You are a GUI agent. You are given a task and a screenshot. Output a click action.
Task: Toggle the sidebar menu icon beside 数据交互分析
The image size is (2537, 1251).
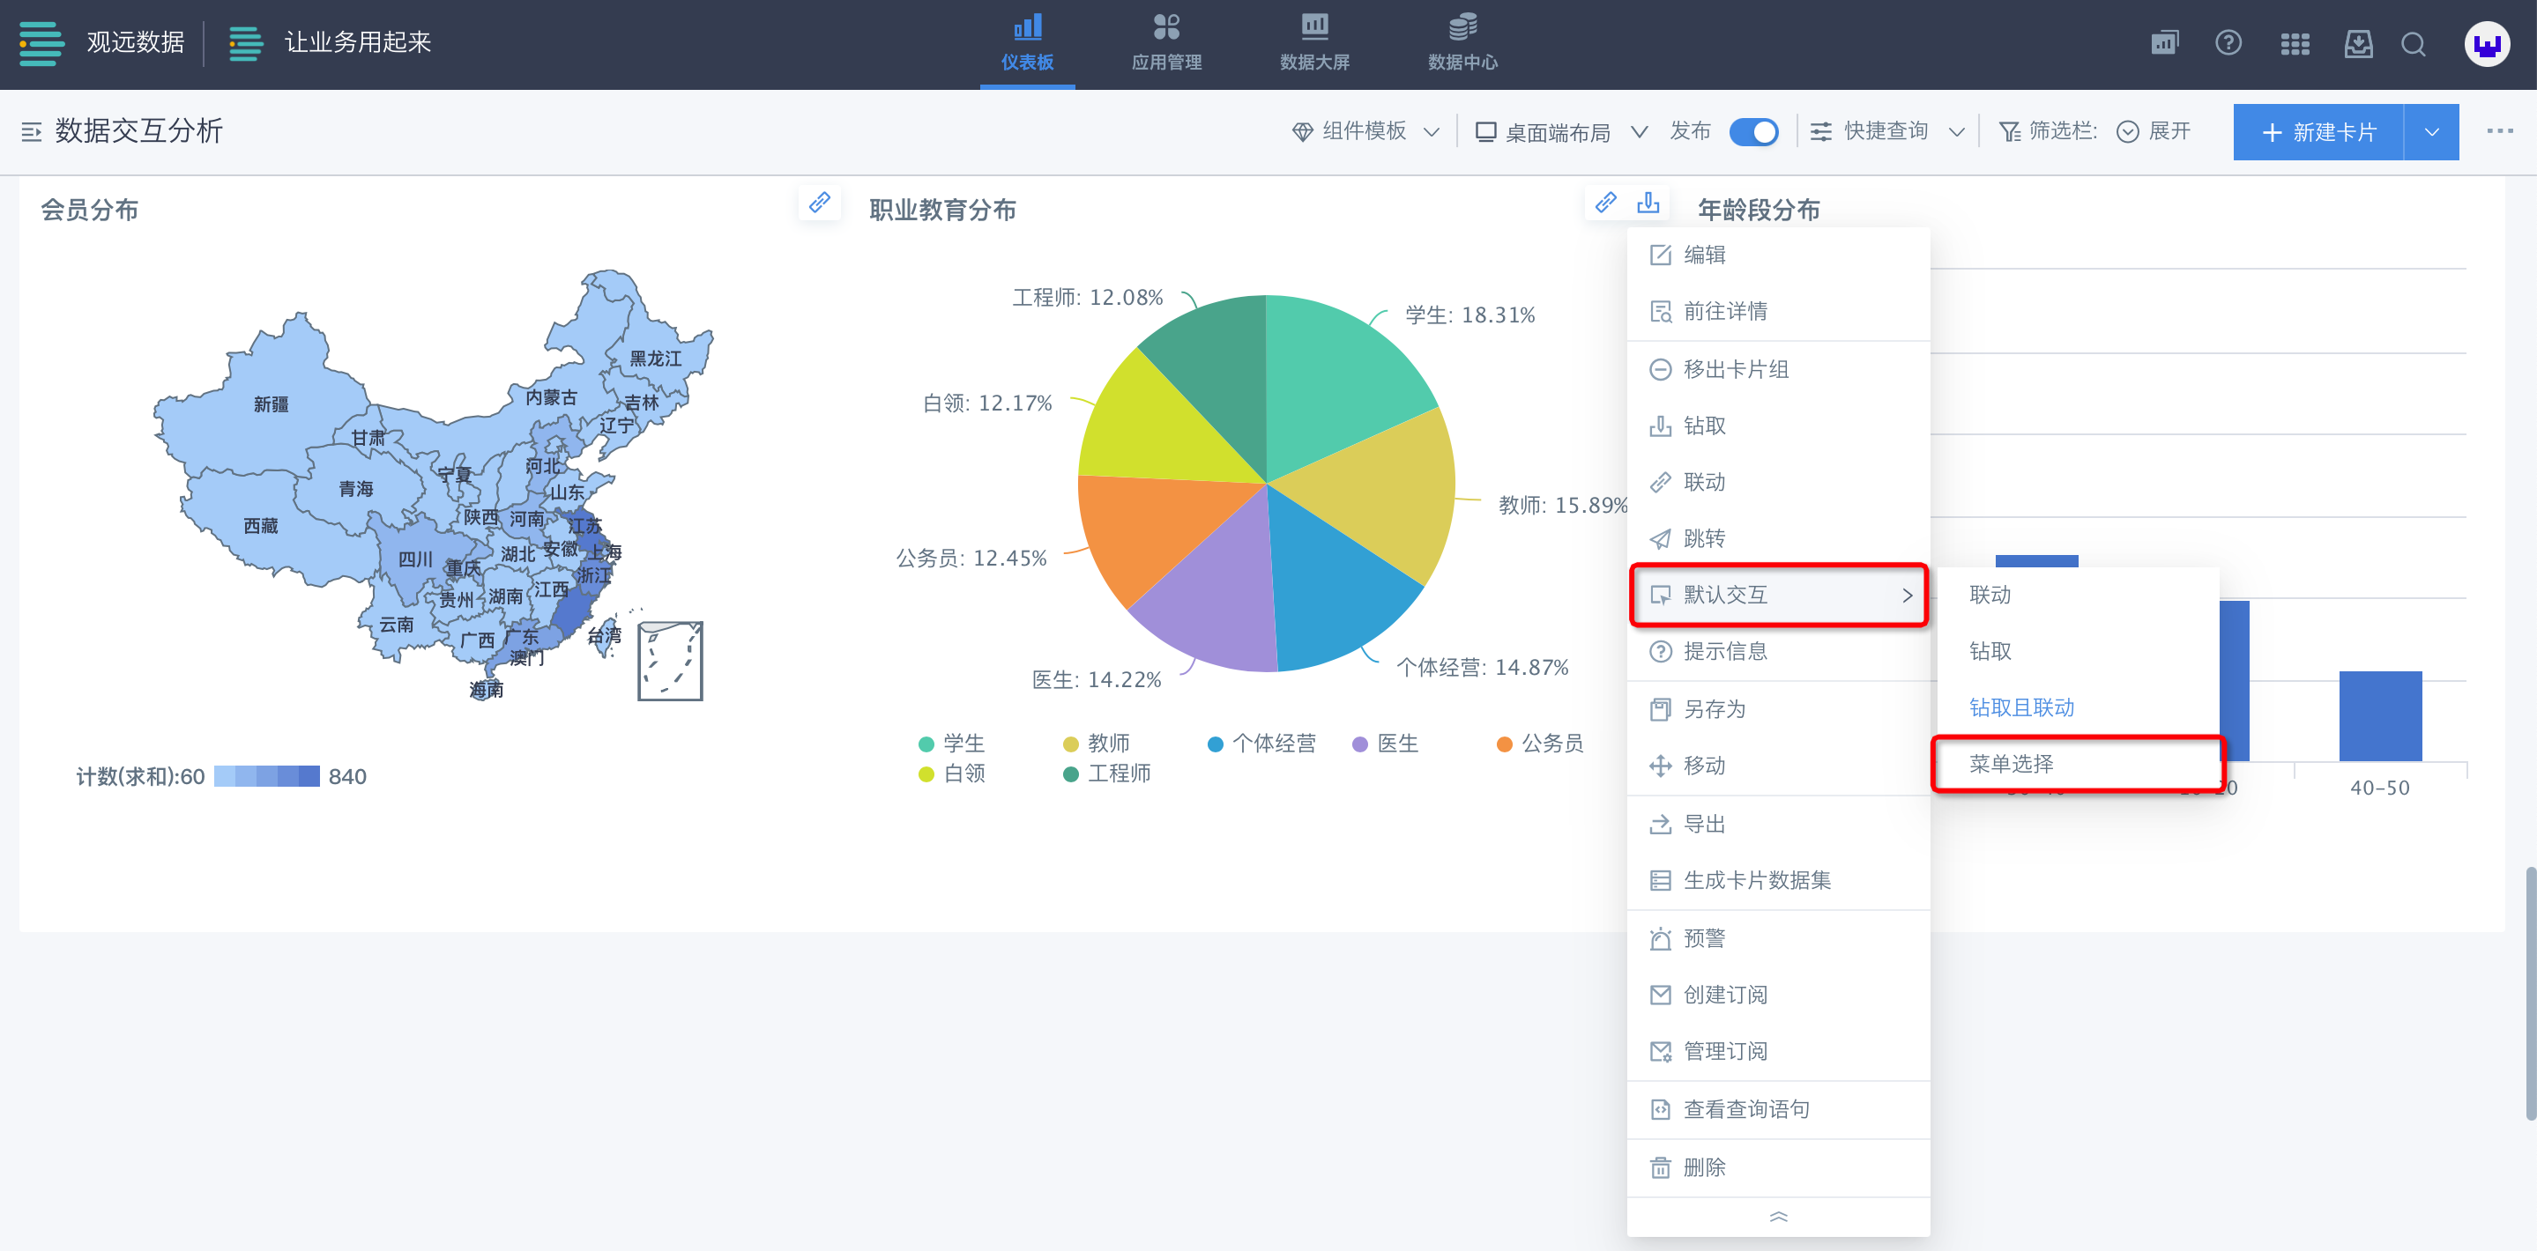[x=31, y=131]
